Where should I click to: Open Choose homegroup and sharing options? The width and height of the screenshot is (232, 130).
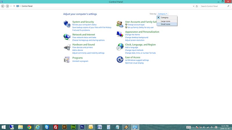coord(88,40)
